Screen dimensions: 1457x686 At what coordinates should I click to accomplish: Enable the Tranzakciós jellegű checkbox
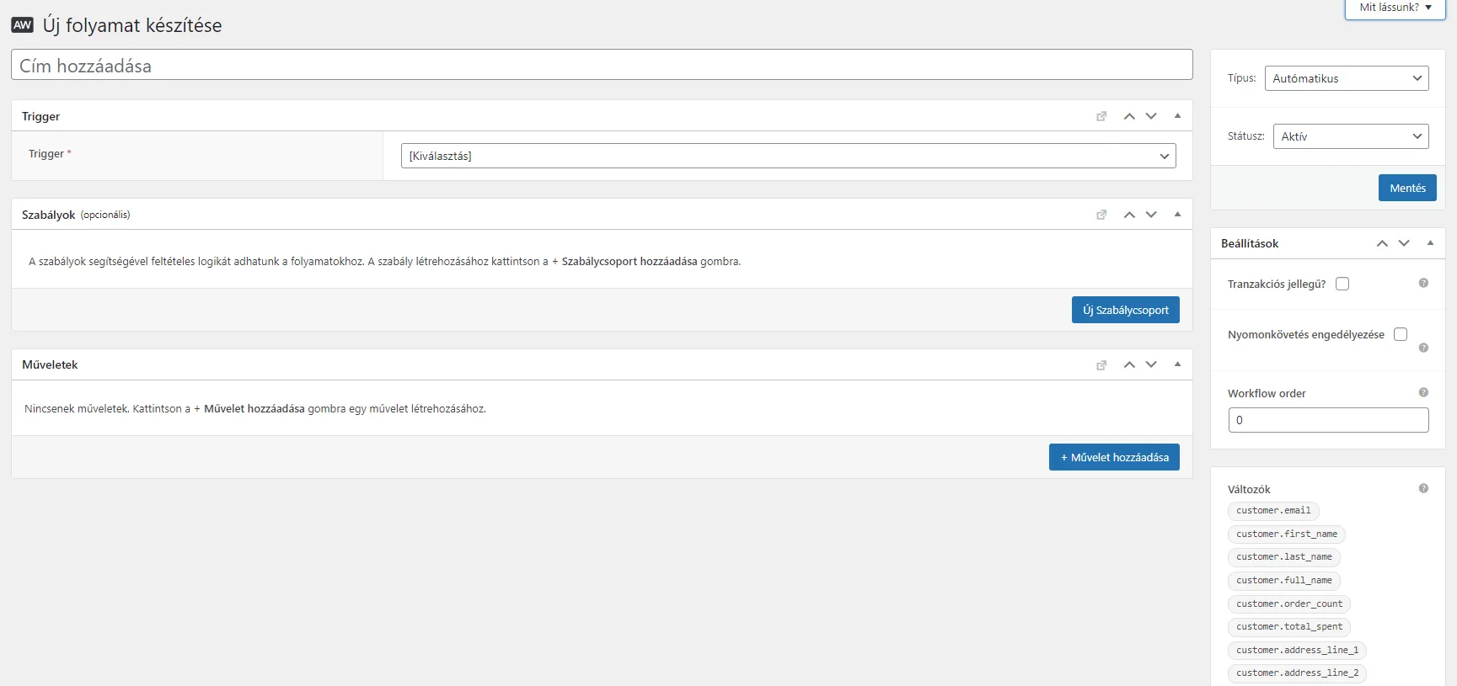(1342, 284)
